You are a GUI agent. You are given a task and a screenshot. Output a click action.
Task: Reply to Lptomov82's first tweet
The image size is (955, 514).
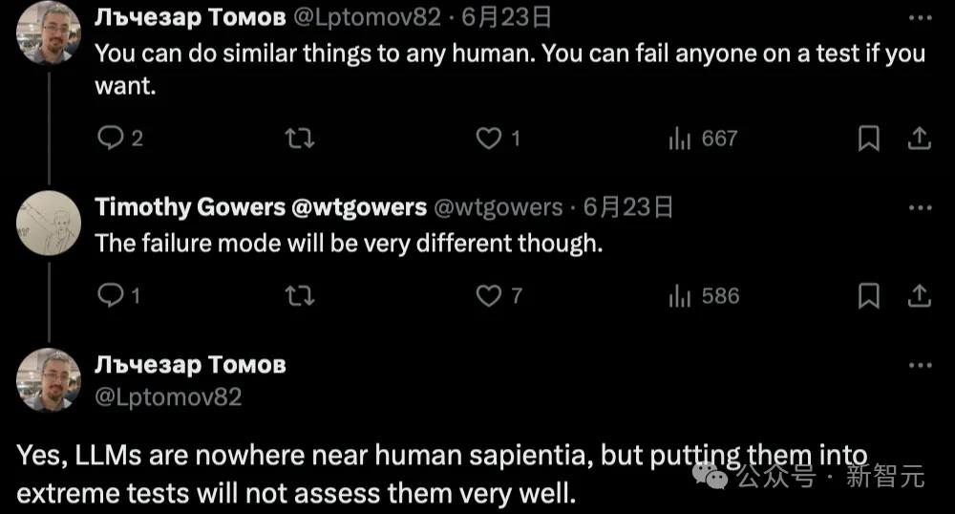tap(112, 139)
